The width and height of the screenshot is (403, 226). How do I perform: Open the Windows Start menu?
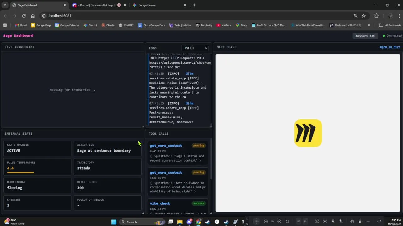(114, 222)
